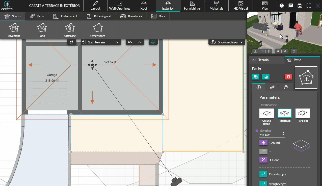Screen dimensions: 322x186
Task: Apply Curved edges to patio
Action: pyautogui.click(x=263, y=174)
